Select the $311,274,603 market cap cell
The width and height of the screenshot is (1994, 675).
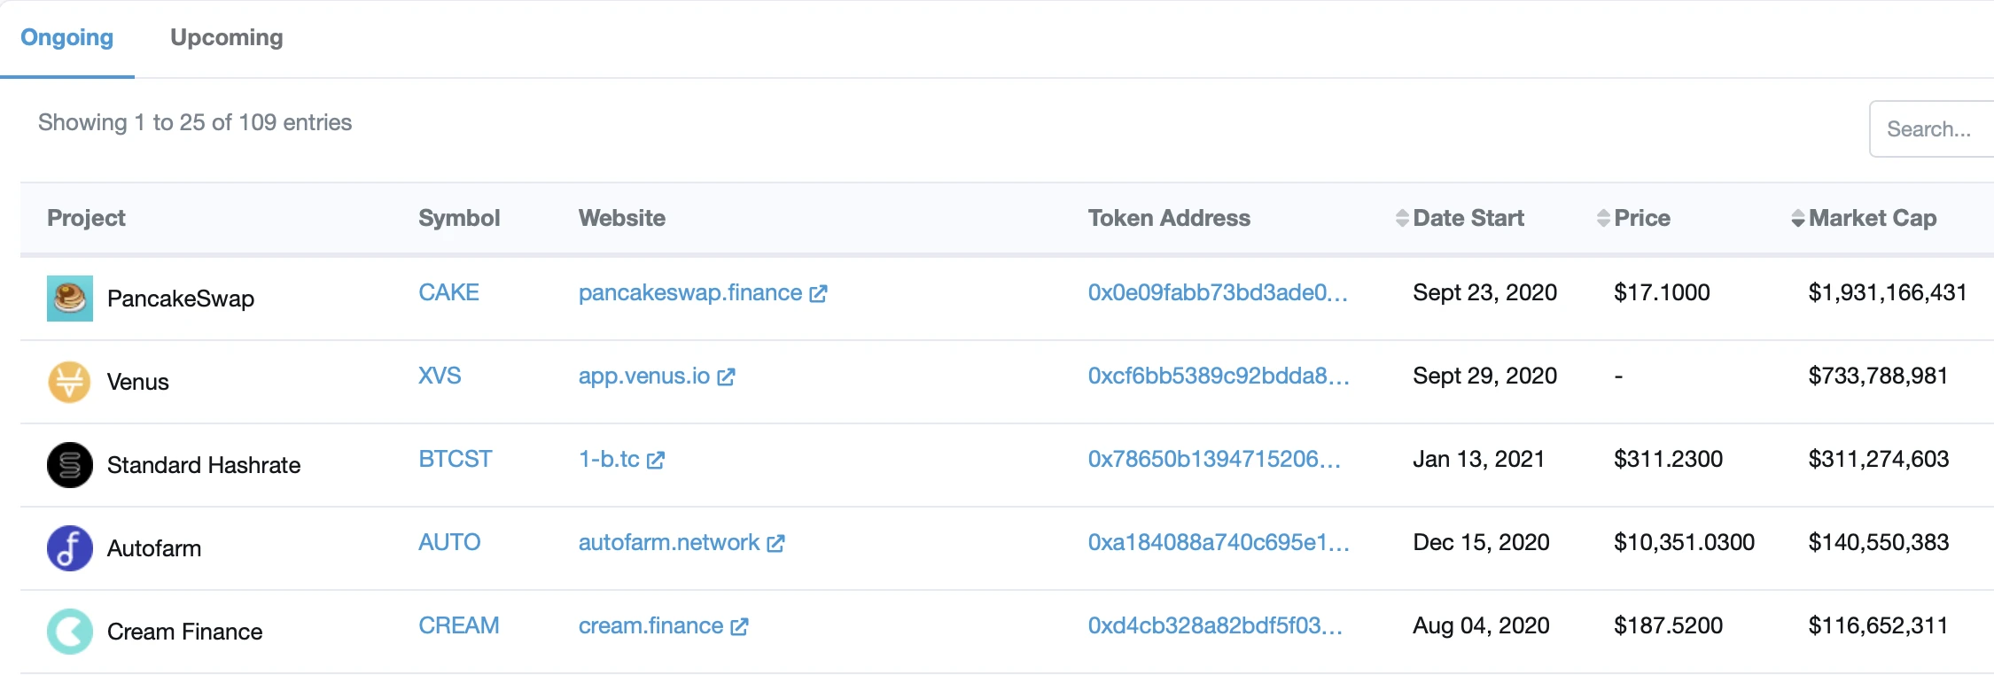pyautogui.click(x=1879, y=459)
